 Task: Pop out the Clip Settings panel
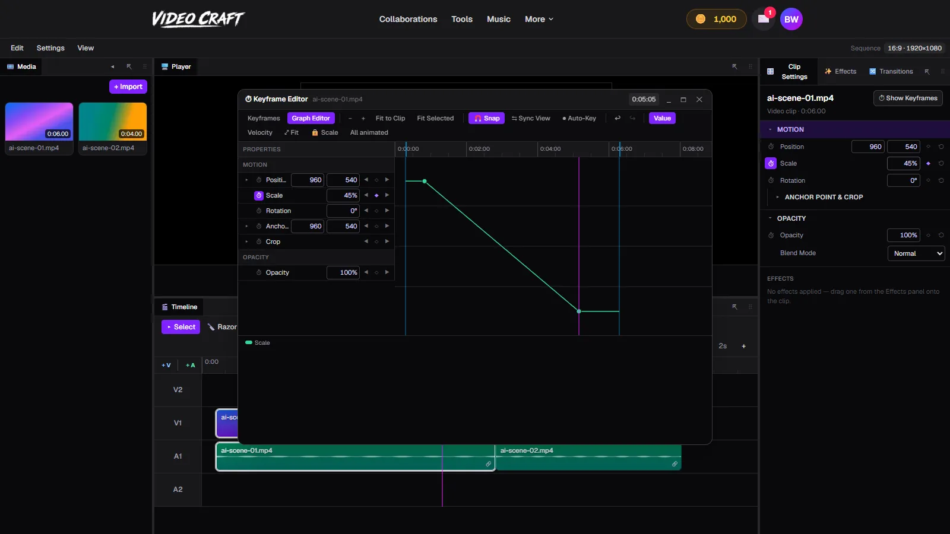pyautogui.click(x=927, y=71)
